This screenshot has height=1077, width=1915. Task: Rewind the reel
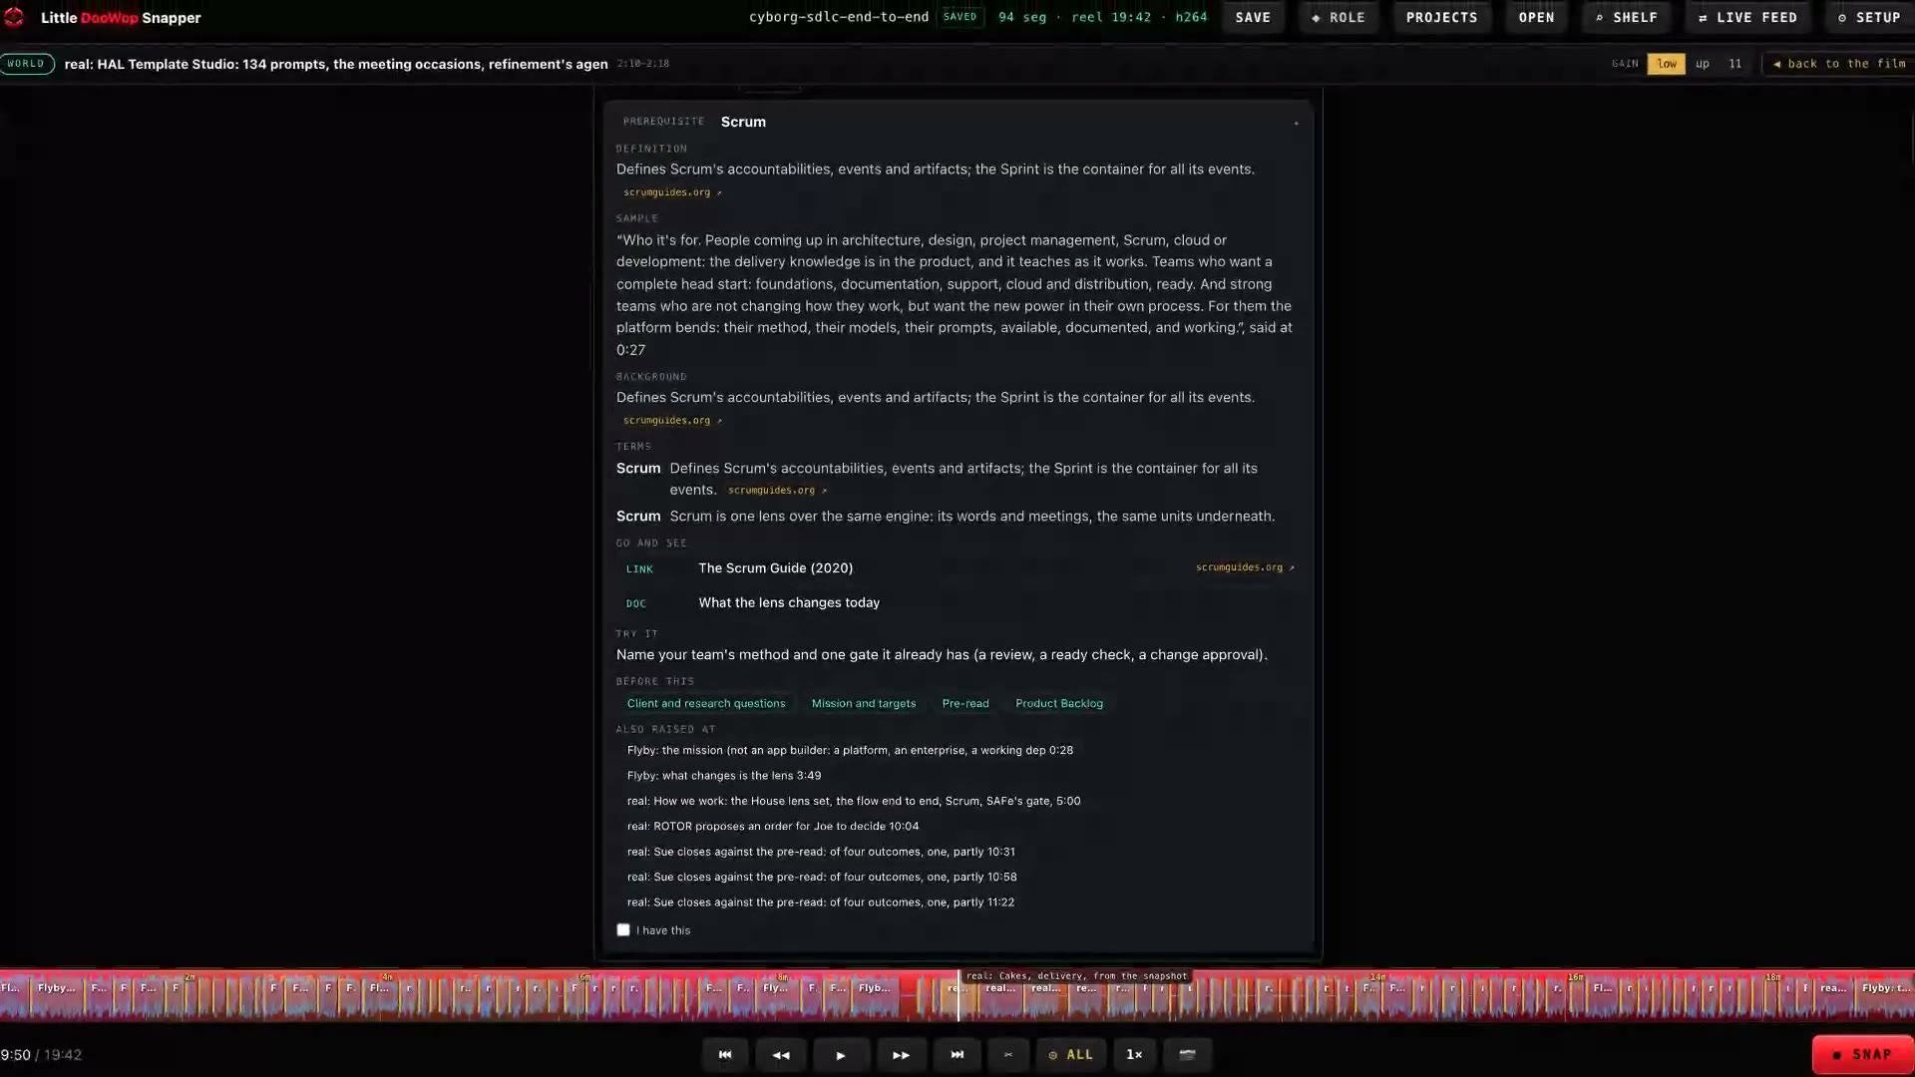pos(781,1054)
